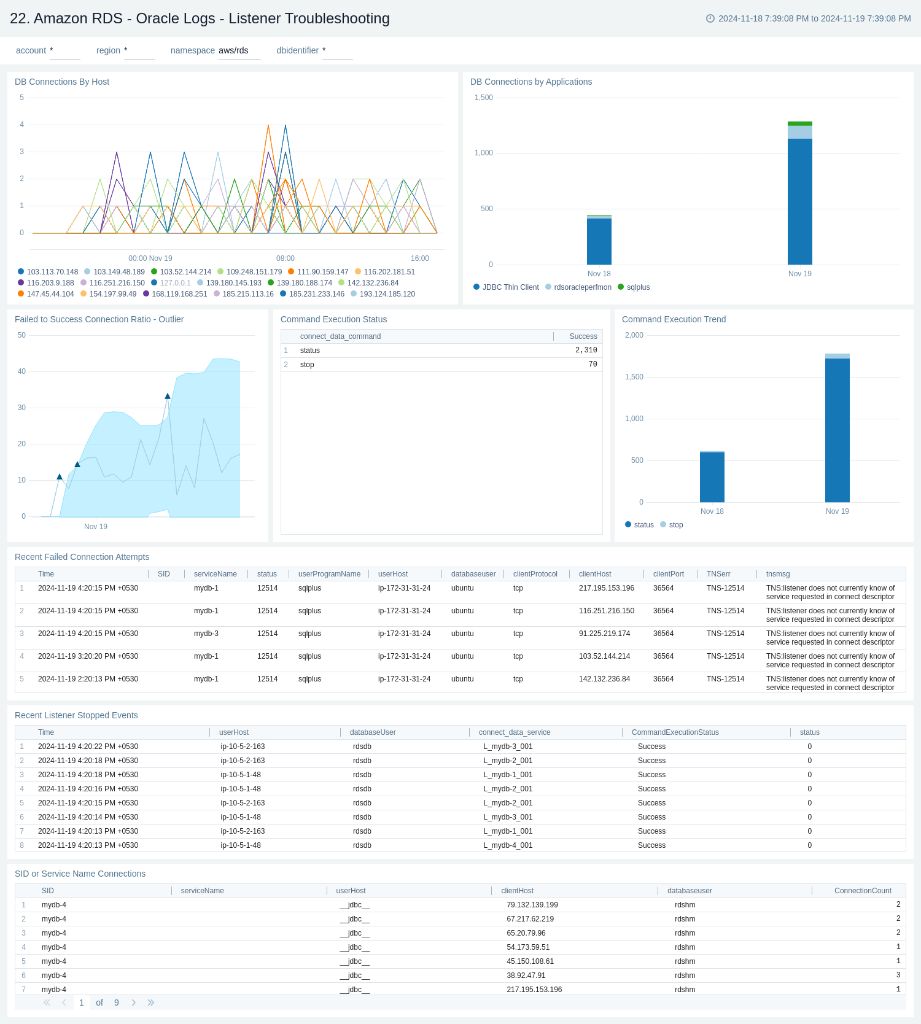Open the account filter field
The height and width of the screenshot is (1024, 921).
pyautogui.click(x=64, y=51)
